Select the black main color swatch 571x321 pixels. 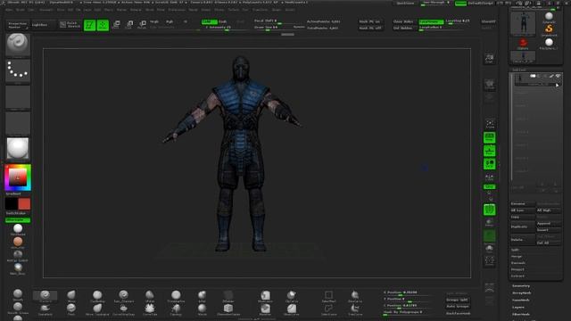point(12,204)
